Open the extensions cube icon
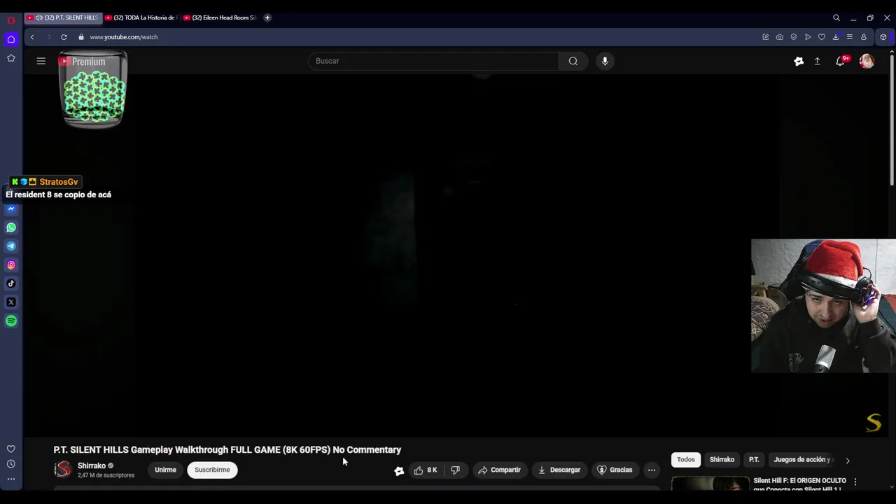This screenshot has width=896, height=504. click(x=883, y=37)
